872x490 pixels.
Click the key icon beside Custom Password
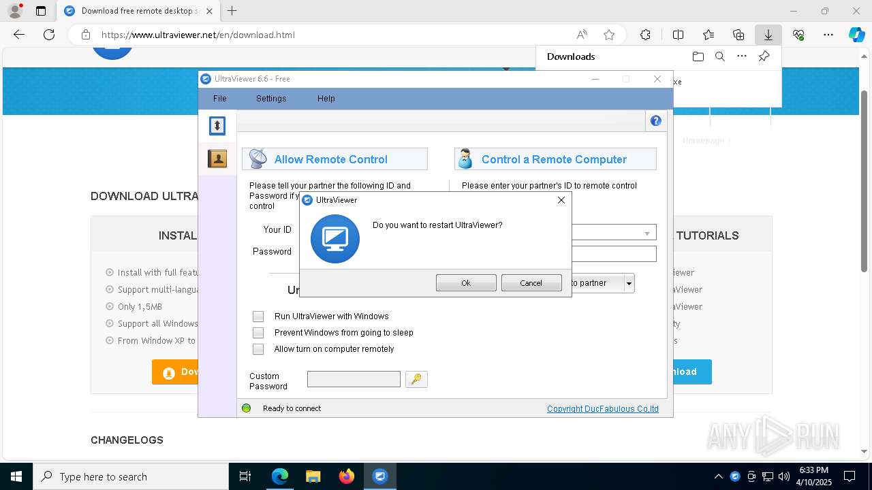tap(416, 379)
